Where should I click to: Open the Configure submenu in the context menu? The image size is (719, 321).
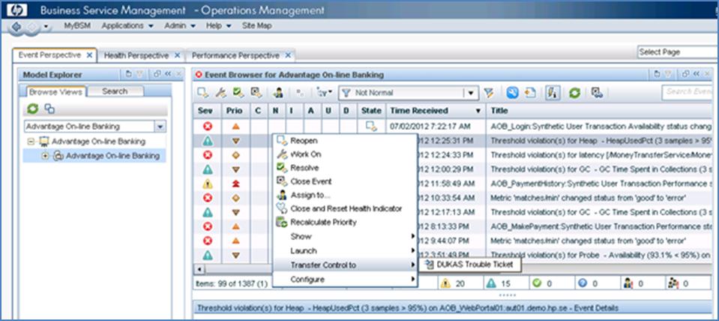click(345, 279)
